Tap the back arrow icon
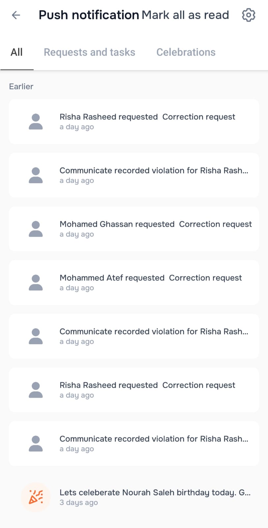 [x=16, y=15]
